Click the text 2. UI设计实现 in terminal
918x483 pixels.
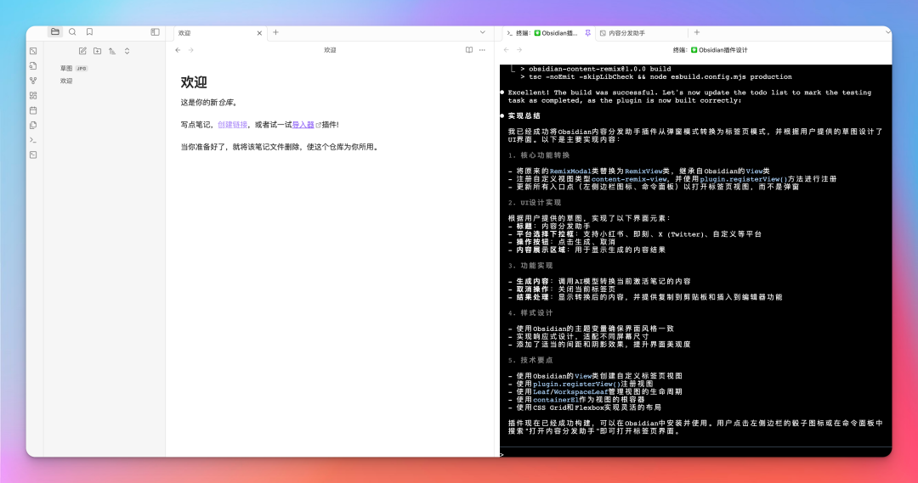pos(535,203)
